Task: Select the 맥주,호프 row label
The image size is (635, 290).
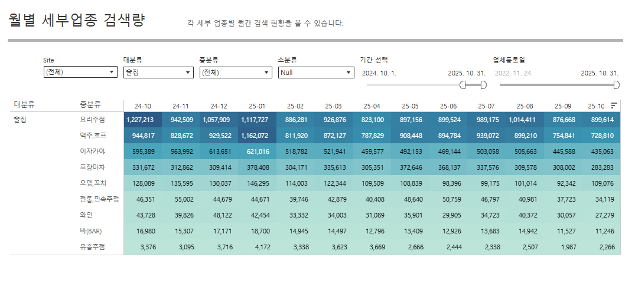Action: coord(93,136)
